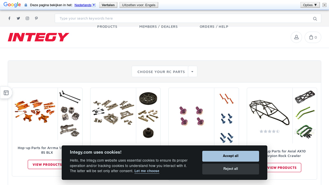The width and height of the screenshot is (329, 185).
Task: Focus the search keywords field
Action: pos(185,18)
